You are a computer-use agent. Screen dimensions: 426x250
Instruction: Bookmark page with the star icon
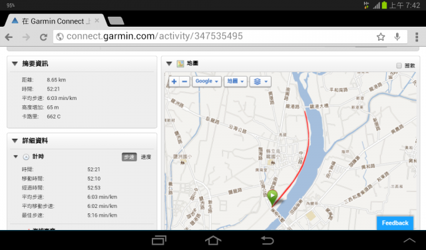(381, 37)
